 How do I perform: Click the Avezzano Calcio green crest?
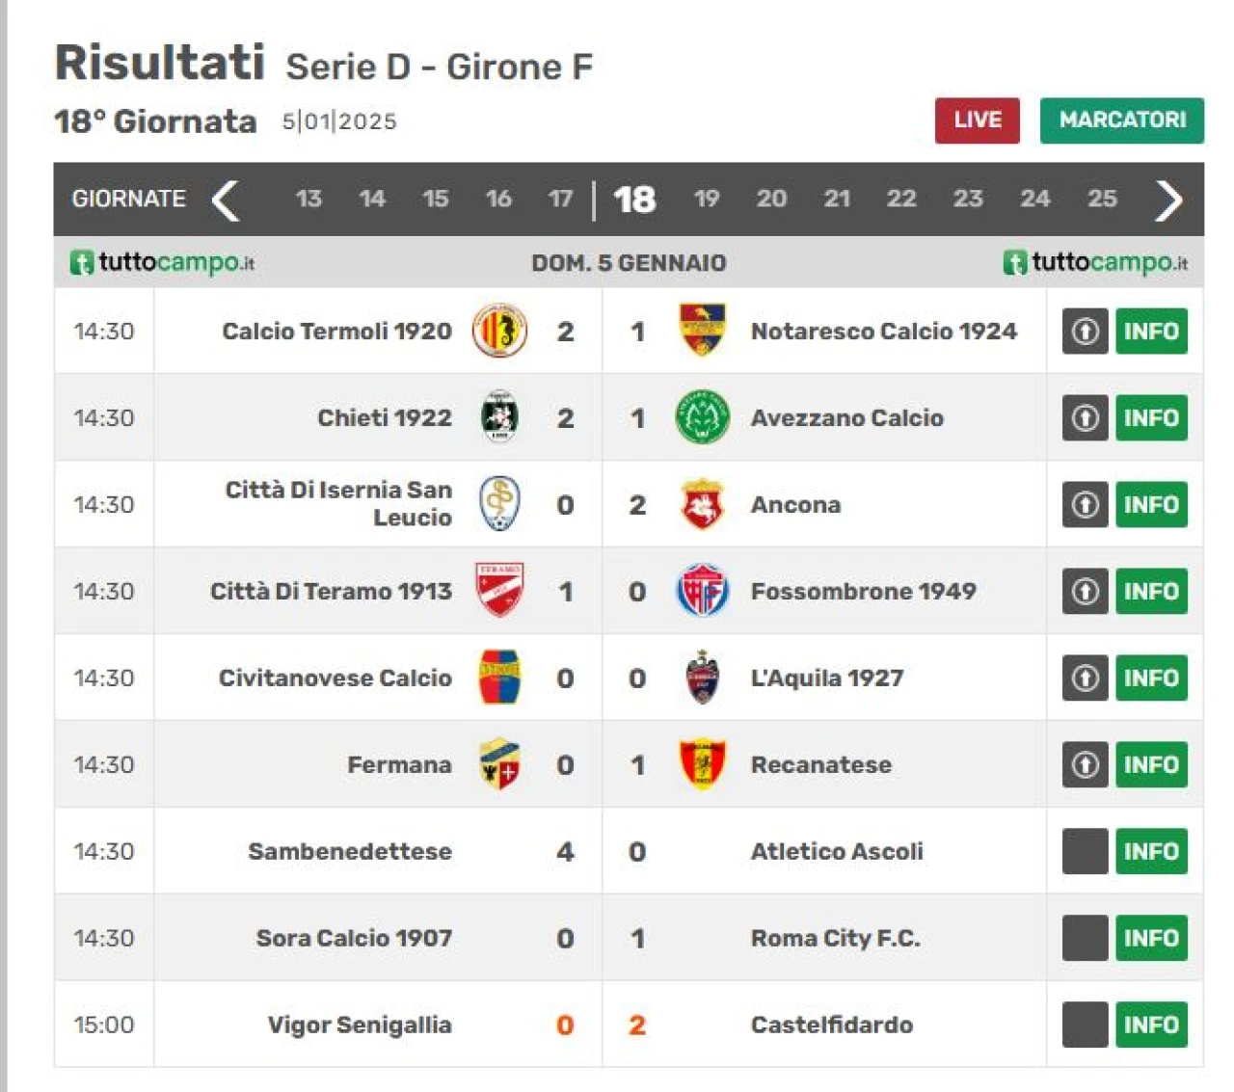pyautogui.click(x=702, y=417)
